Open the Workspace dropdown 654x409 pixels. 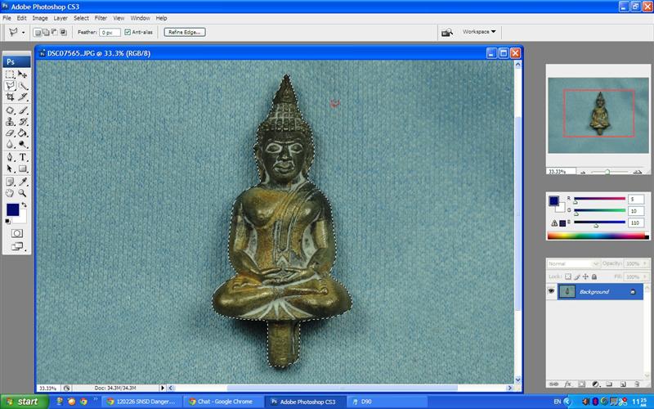[479, 32]
